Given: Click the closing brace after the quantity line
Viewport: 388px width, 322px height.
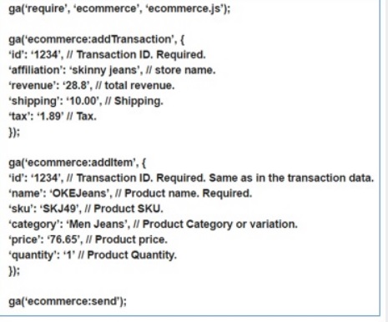Looking at the screenshot, I should click(14, 270).
